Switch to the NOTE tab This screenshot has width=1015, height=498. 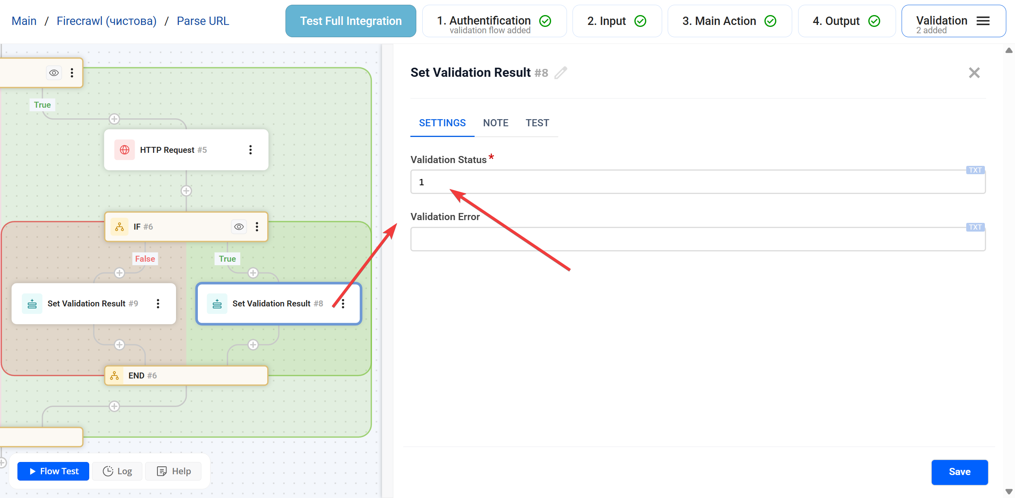496,123
